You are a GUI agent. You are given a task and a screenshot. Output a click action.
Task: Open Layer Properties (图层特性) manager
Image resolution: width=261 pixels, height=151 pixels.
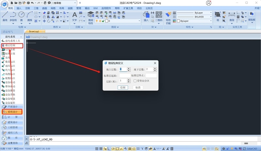[91, 18]
